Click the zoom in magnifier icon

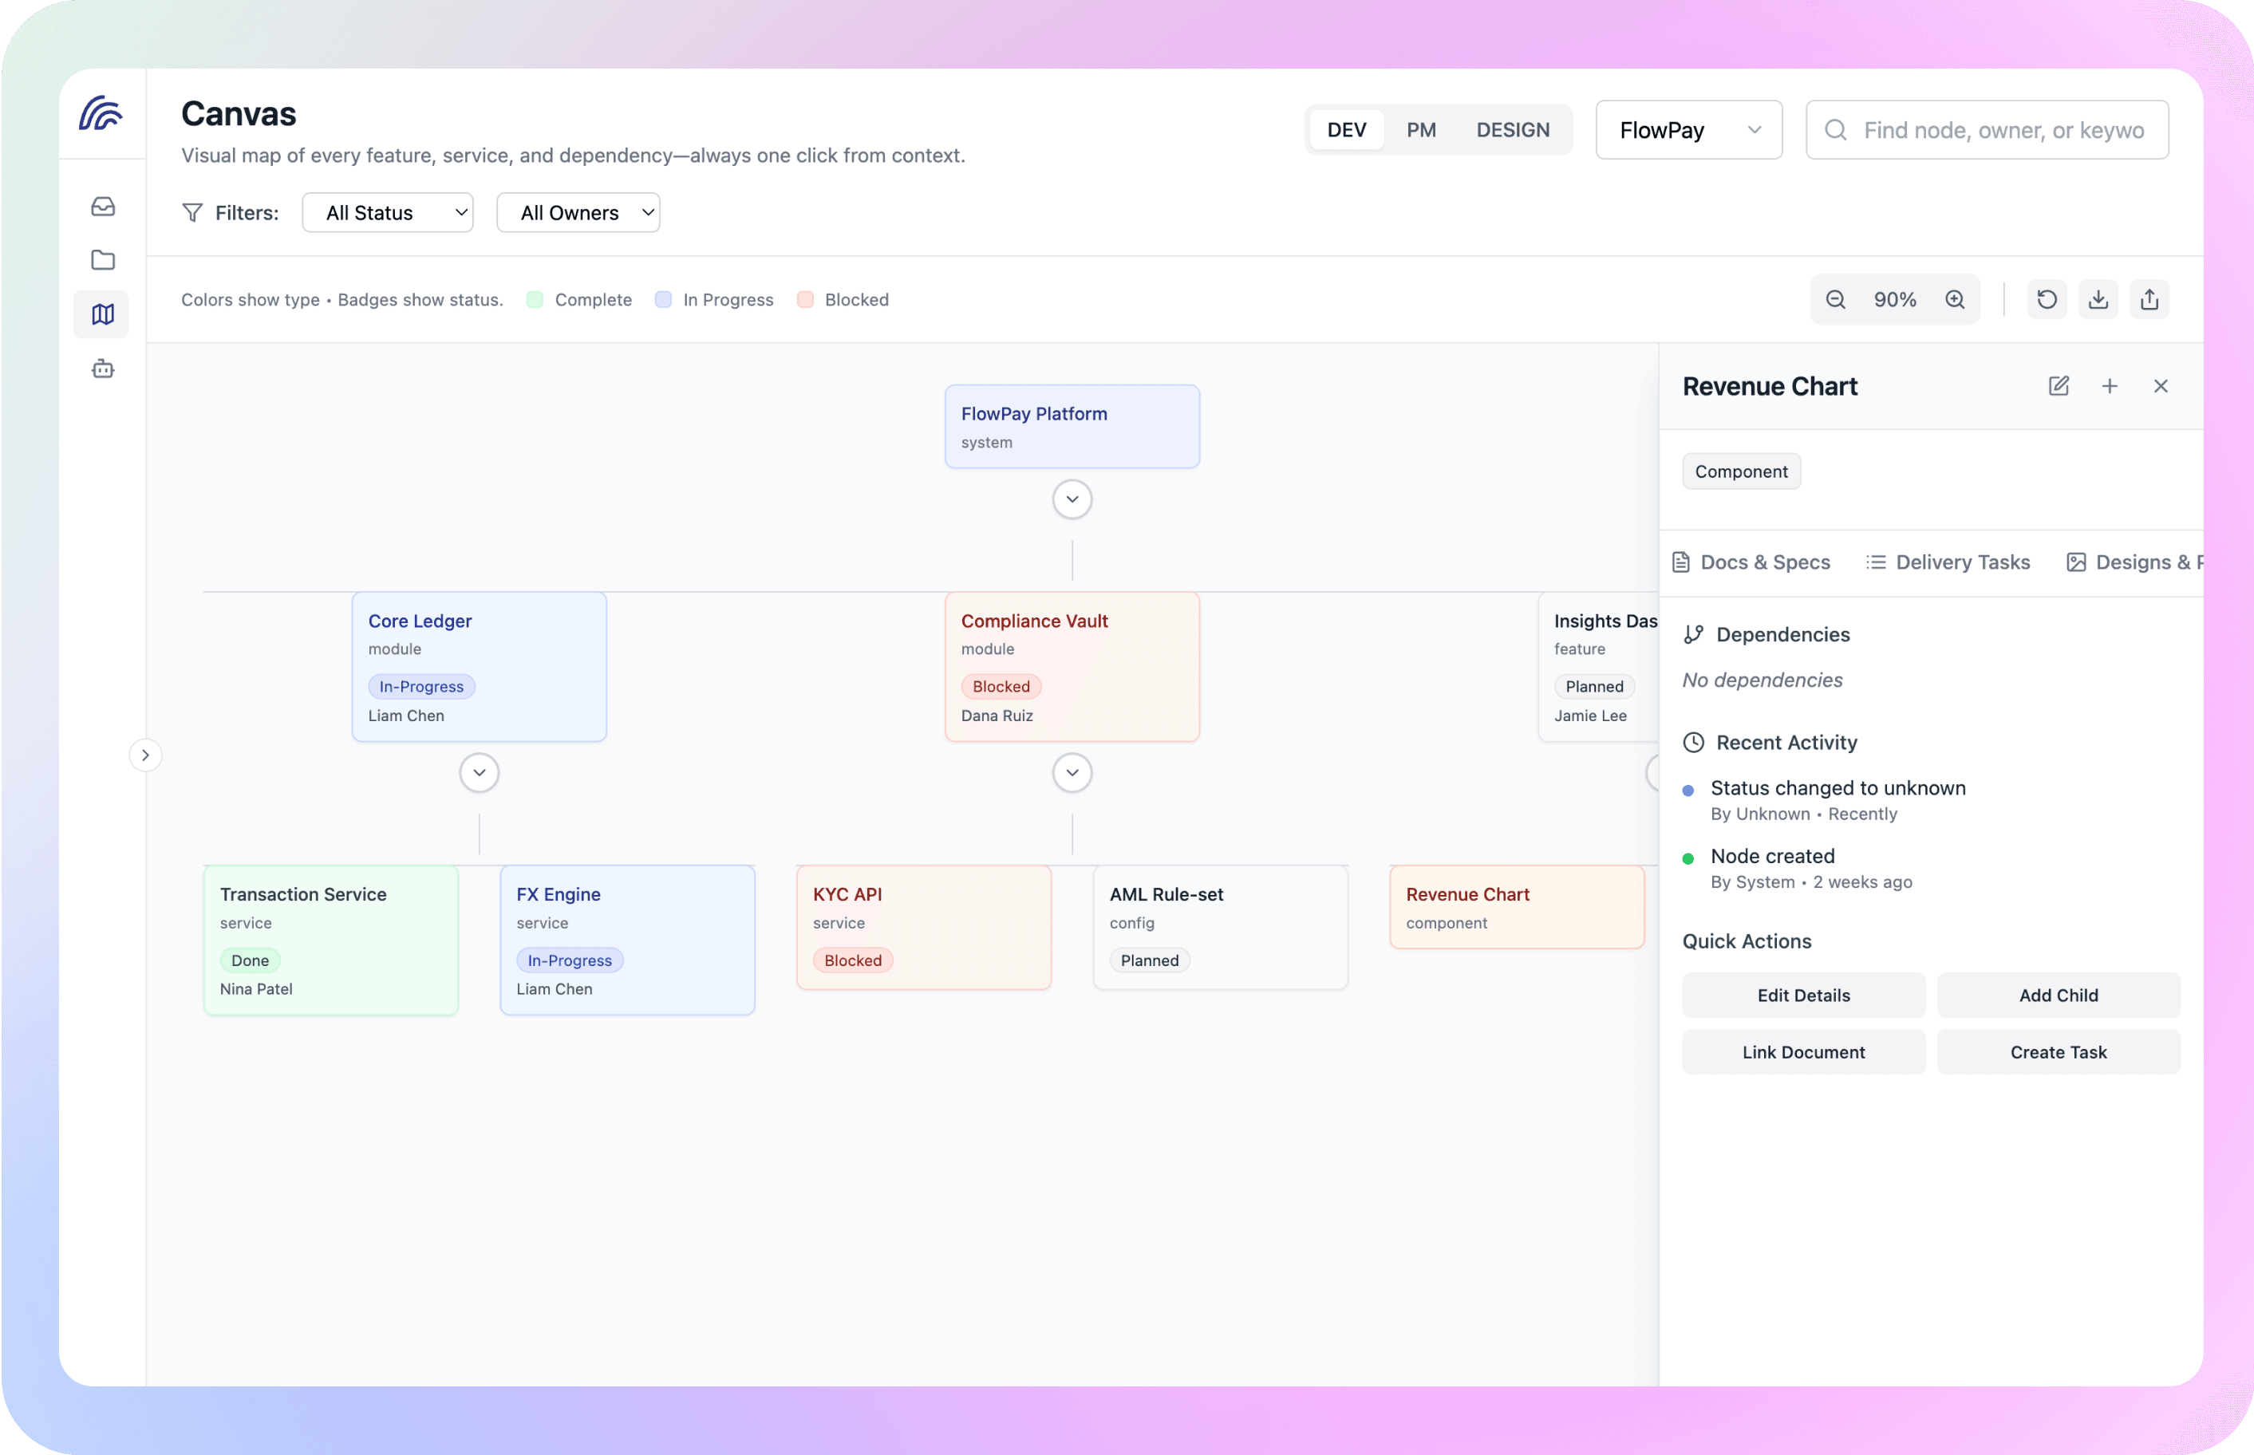[1956, 299]
